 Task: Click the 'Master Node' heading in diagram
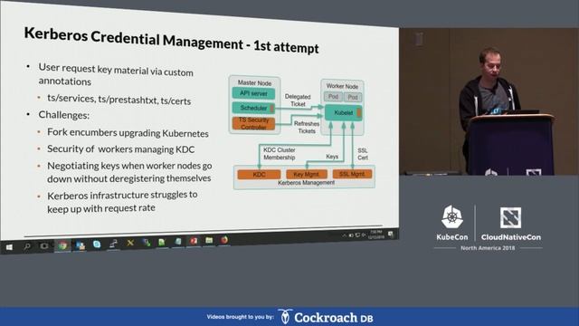tap(254, 82)
